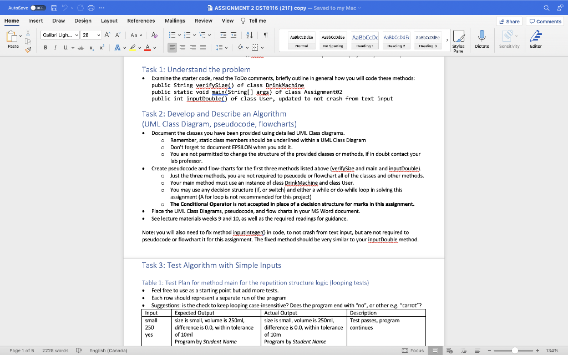Open the References tab
Image resolution: width=568 pixels, height=355 pixels.
coord(141,21)
